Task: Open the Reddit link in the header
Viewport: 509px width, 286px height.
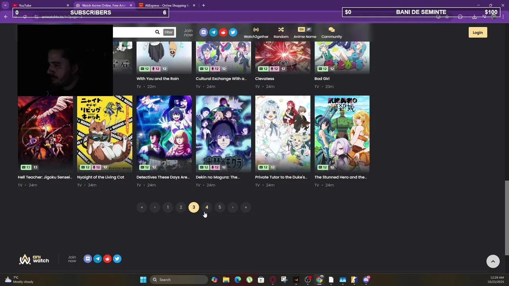Action: coord(223,32)
